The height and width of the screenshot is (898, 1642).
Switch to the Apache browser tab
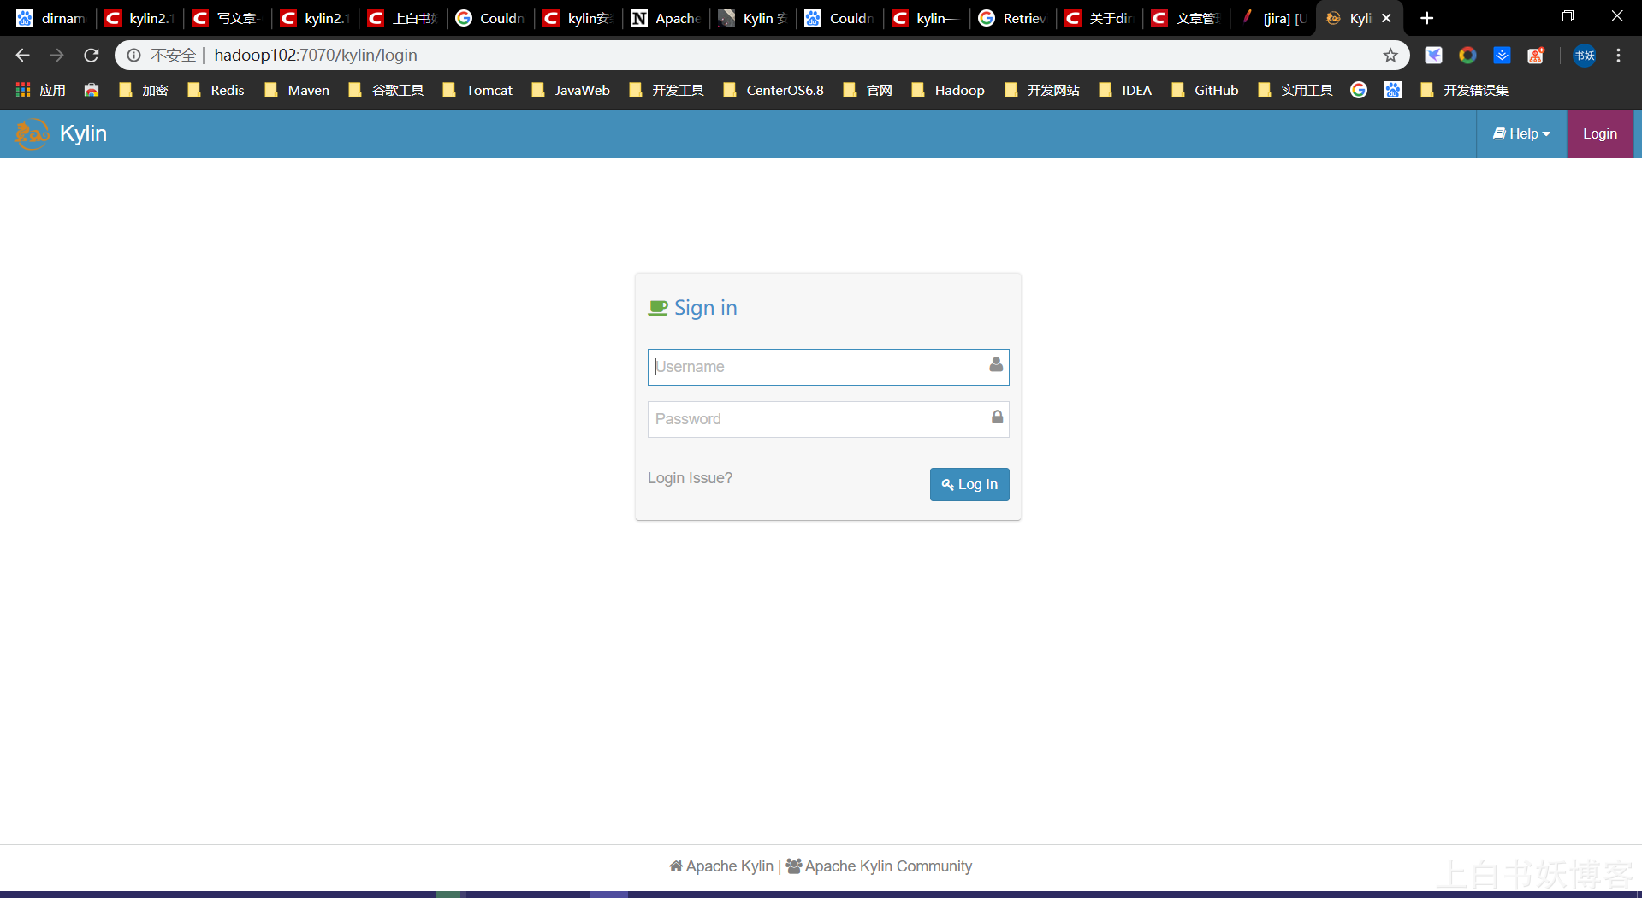pyautogui.click(x=666, y=18)
